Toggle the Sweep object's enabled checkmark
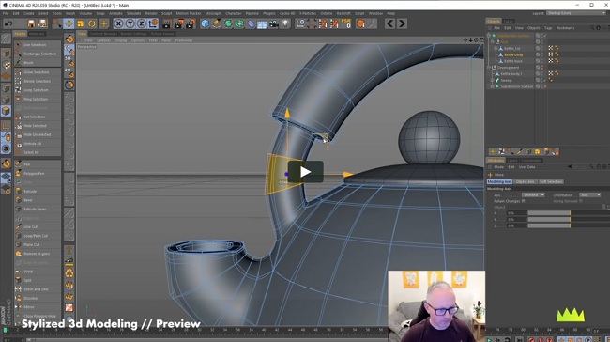Screen dimensions: 610x342 coord(545,80)
